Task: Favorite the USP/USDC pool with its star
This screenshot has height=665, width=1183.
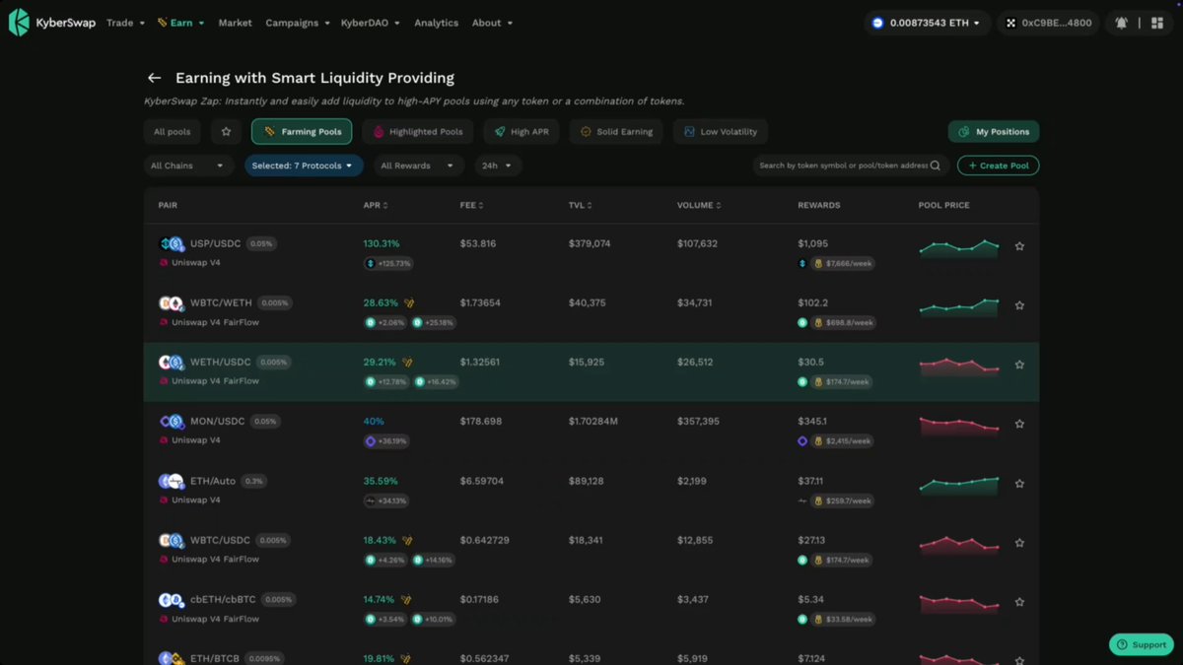Action: (x=1019, y=246)
